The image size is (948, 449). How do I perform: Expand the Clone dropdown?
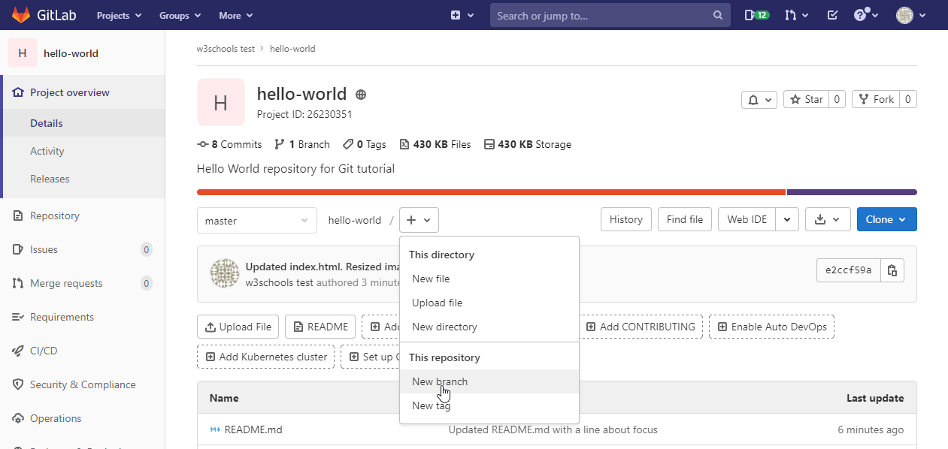click(x=886, y=220)
